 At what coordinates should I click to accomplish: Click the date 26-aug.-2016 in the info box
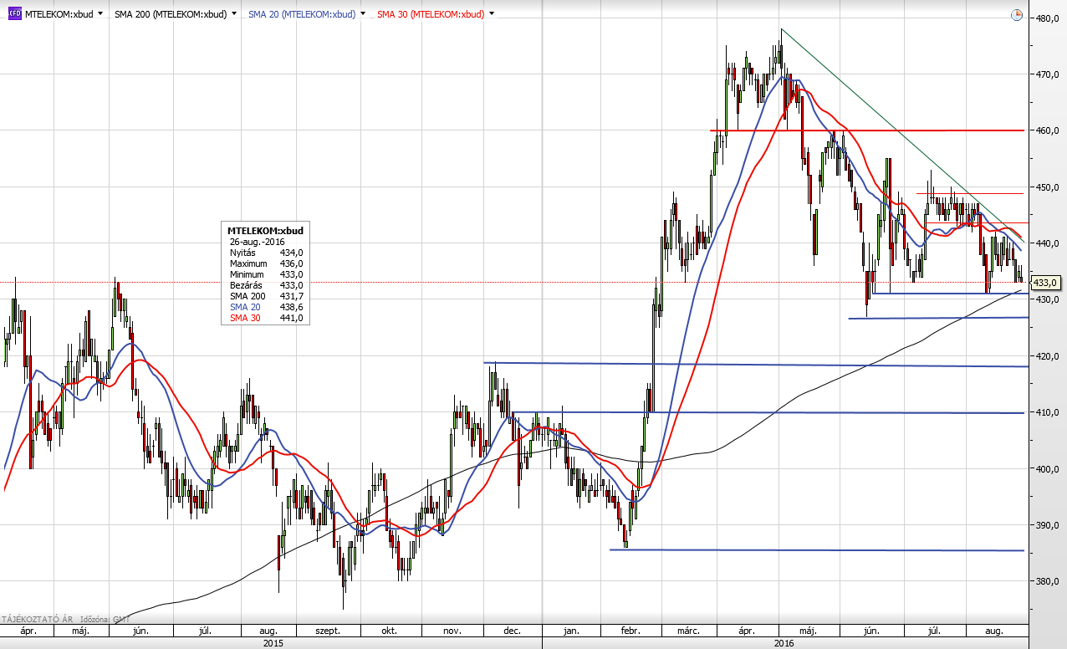click(257, 242)
